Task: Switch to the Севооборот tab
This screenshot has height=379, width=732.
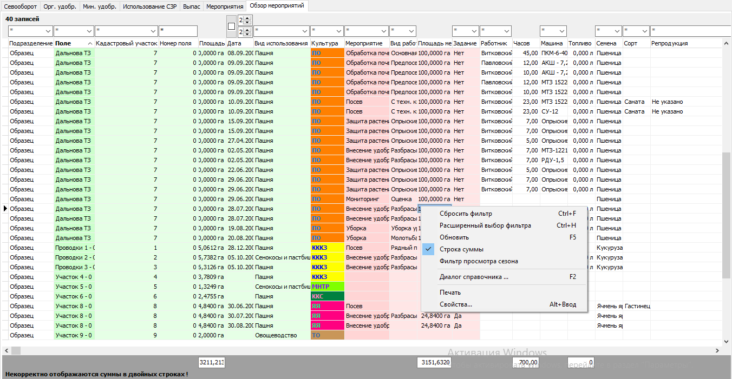Action: (x=21, y=6)
